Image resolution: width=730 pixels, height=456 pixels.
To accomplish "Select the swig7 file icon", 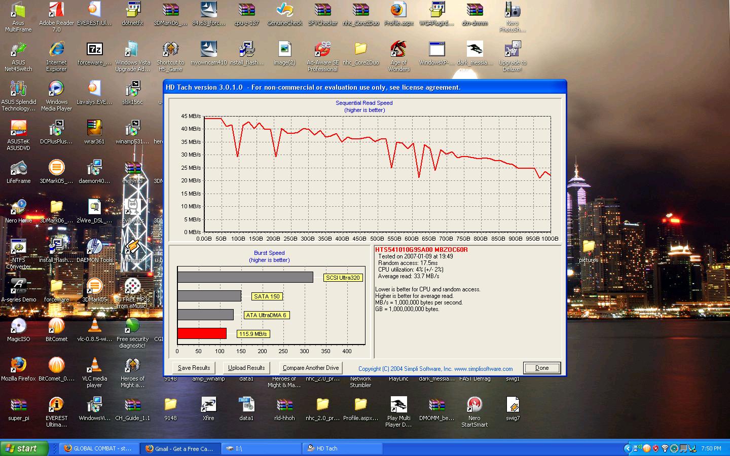I will tap(513, 409).
